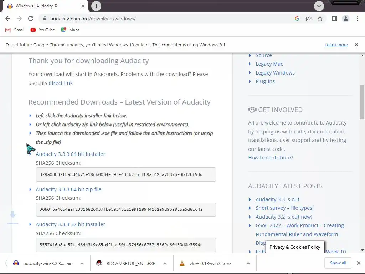Dismiss the Chrome update notification bar
Screen dimensions: 365x274
click(356, 45)
